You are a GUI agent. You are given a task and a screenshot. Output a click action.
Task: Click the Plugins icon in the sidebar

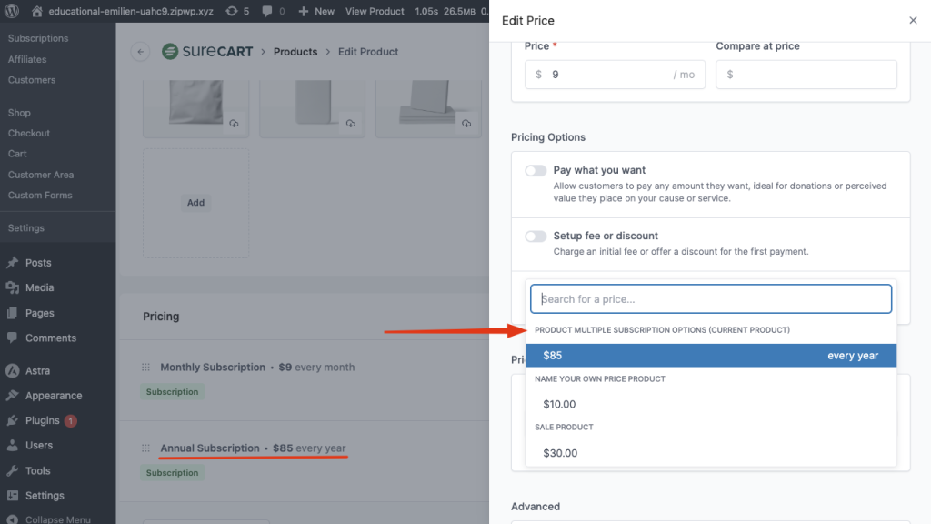click(x=13, y=421)
